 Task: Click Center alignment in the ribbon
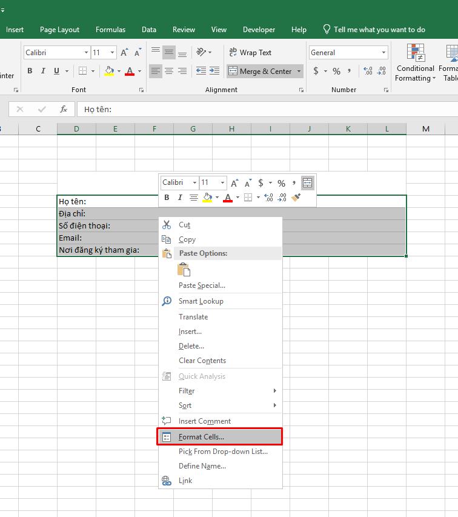[x=169, y=71]
